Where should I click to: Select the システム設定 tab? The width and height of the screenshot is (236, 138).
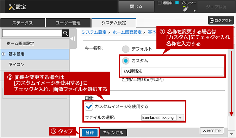[x=114, y=23]
